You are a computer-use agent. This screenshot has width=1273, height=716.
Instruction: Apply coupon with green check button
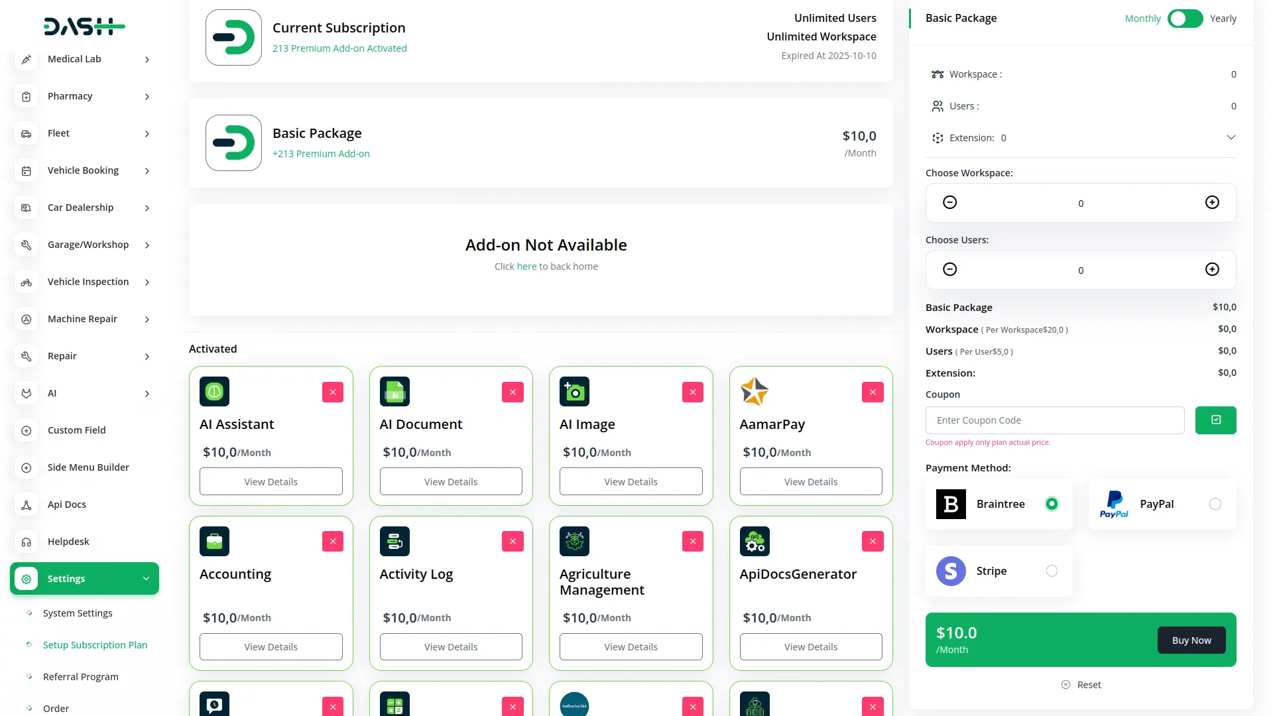(x=1215, y=420)
